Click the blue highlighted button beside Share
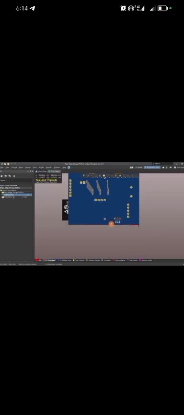184x415 pixels. [x=152, y=167]
